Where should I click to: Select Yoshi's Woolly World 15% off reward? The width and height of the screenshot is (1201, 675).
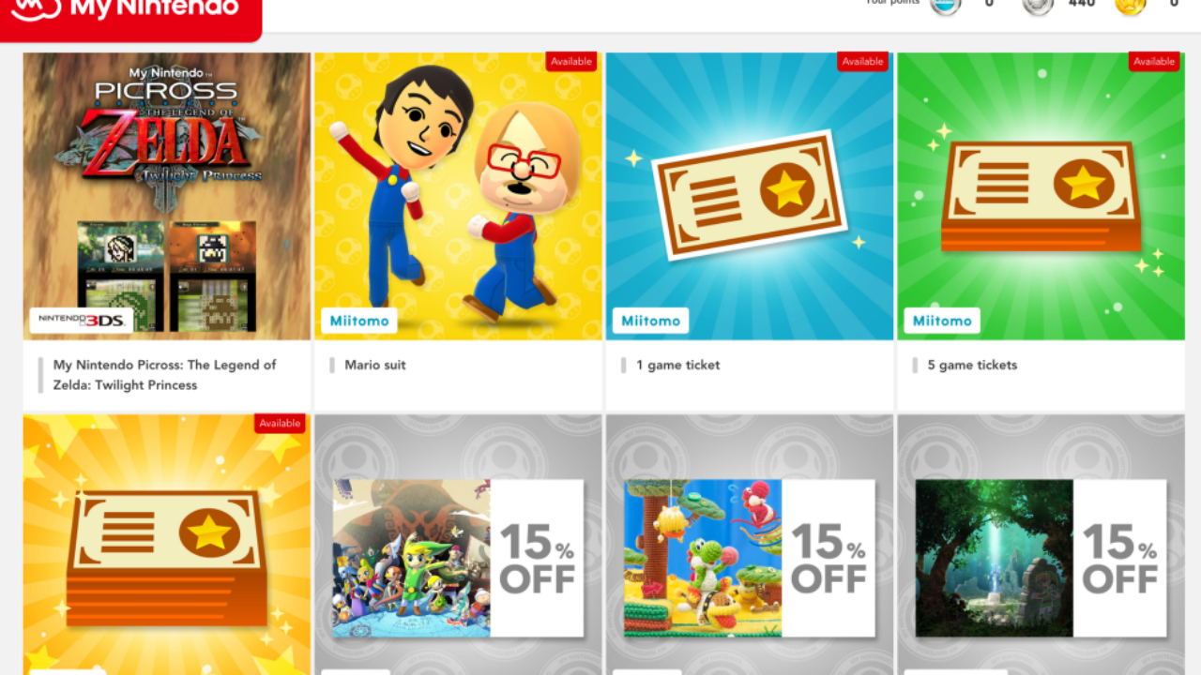750,559
